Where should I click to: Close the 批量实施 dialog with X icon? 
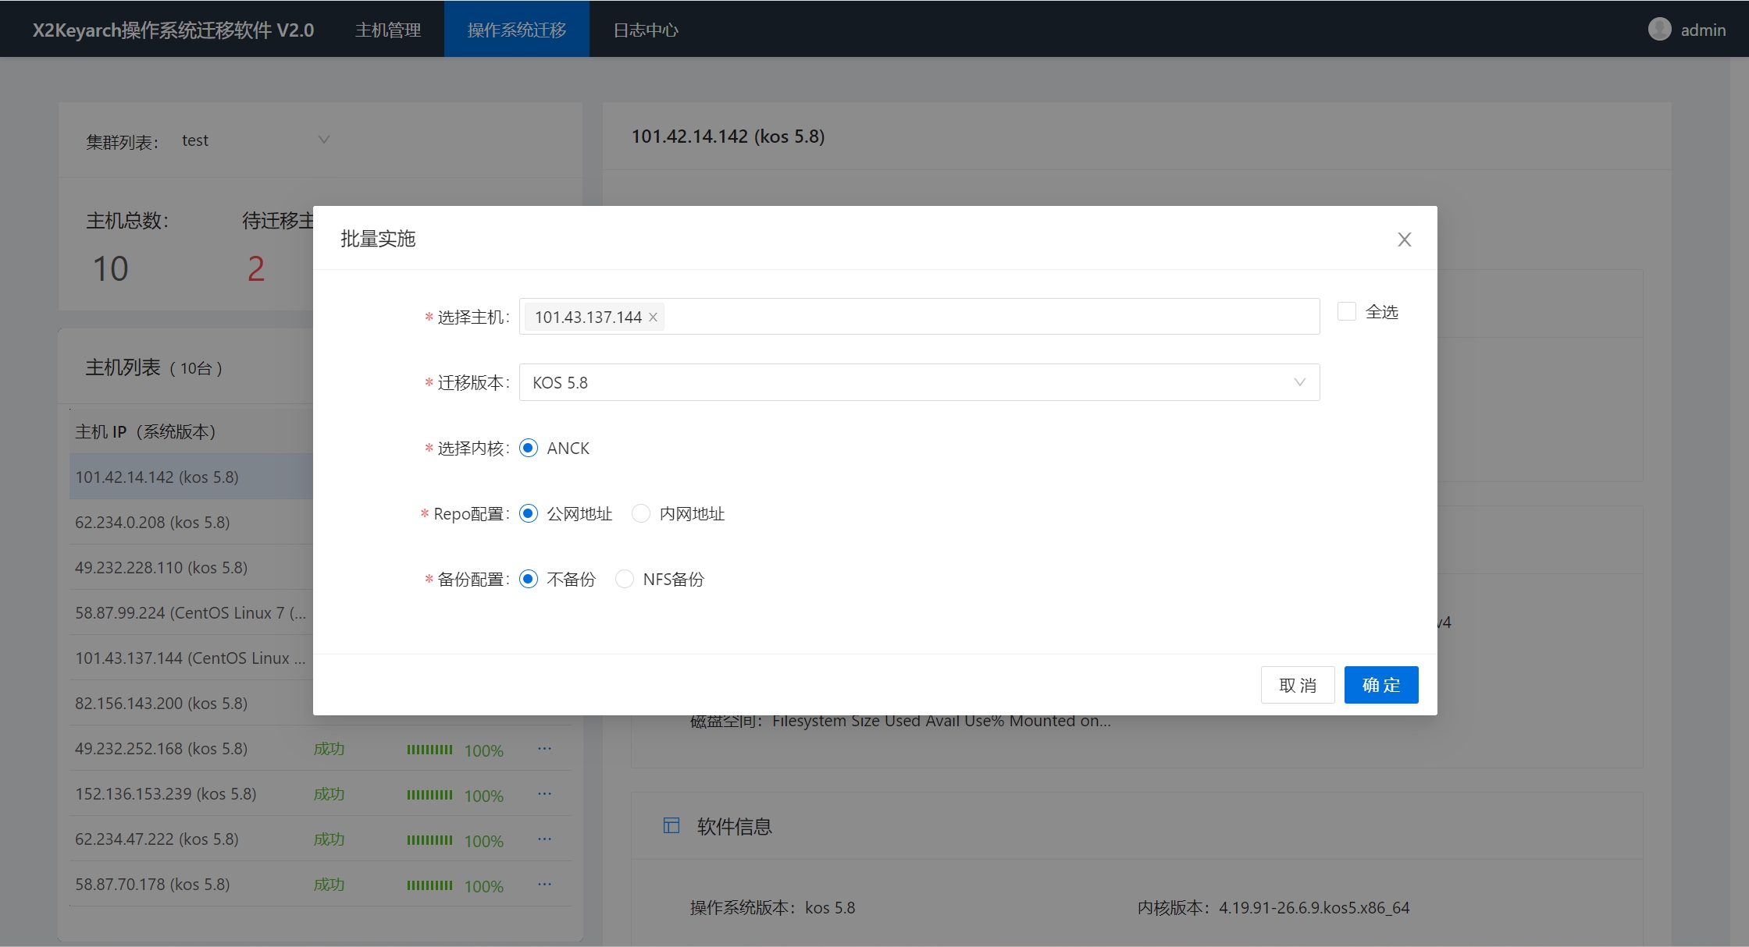1404,239
